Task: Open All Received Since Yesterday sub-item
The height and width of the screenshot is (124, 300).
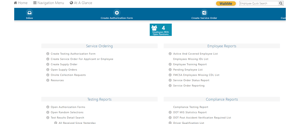Action: pyautogui.click(x=77, y=123)
